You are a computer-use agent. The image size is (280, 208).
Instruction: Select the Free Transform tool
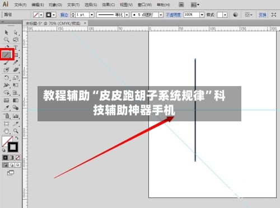point(16,85)
